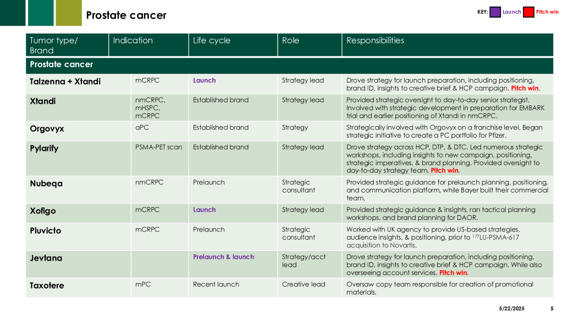The width and height of the screenshot is (563, 316).
Task: Click the PSMA-PET scan indication cell
Action: [158, 147]
